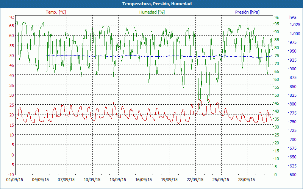
Task: Click the 1.025 pressure axis value
Action: pos(295,25)
